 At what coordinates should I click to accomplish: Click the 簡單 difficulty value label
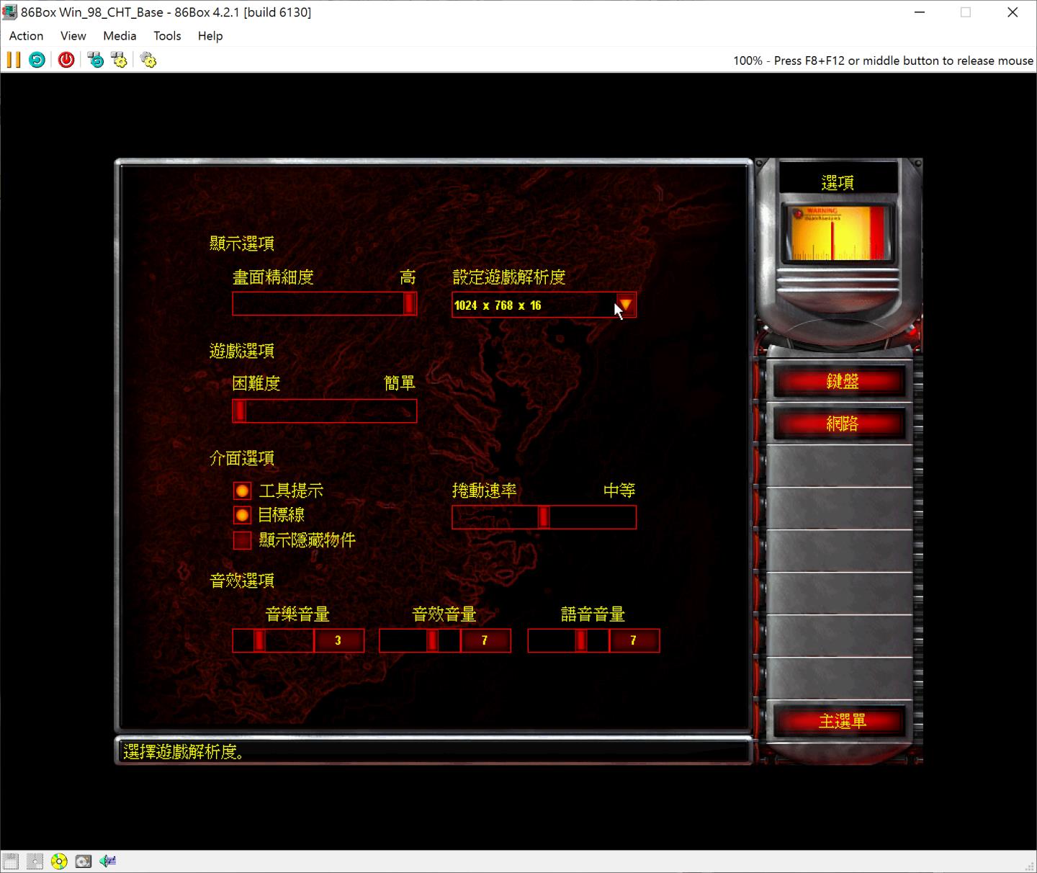400,383
